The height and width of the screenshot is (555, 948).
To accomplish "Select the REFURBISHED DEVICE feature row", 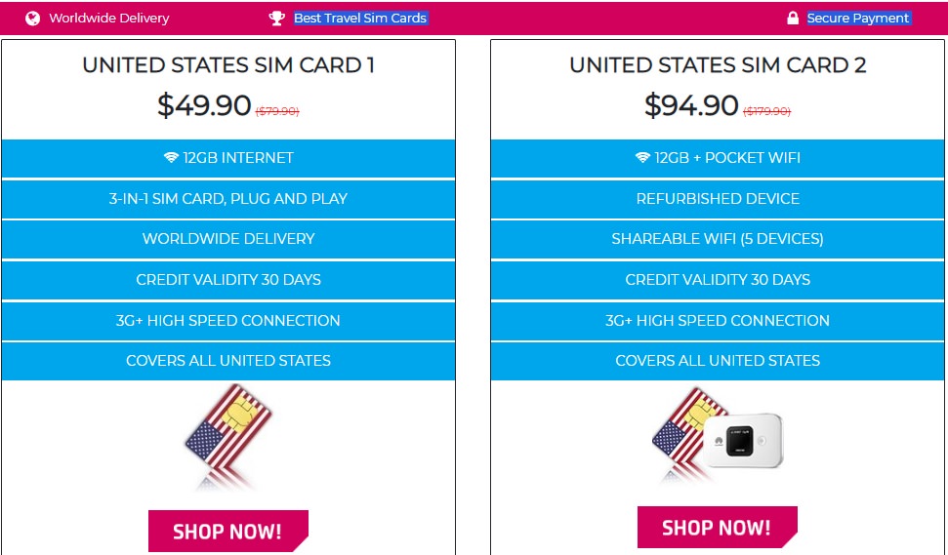I will point(718,199).
